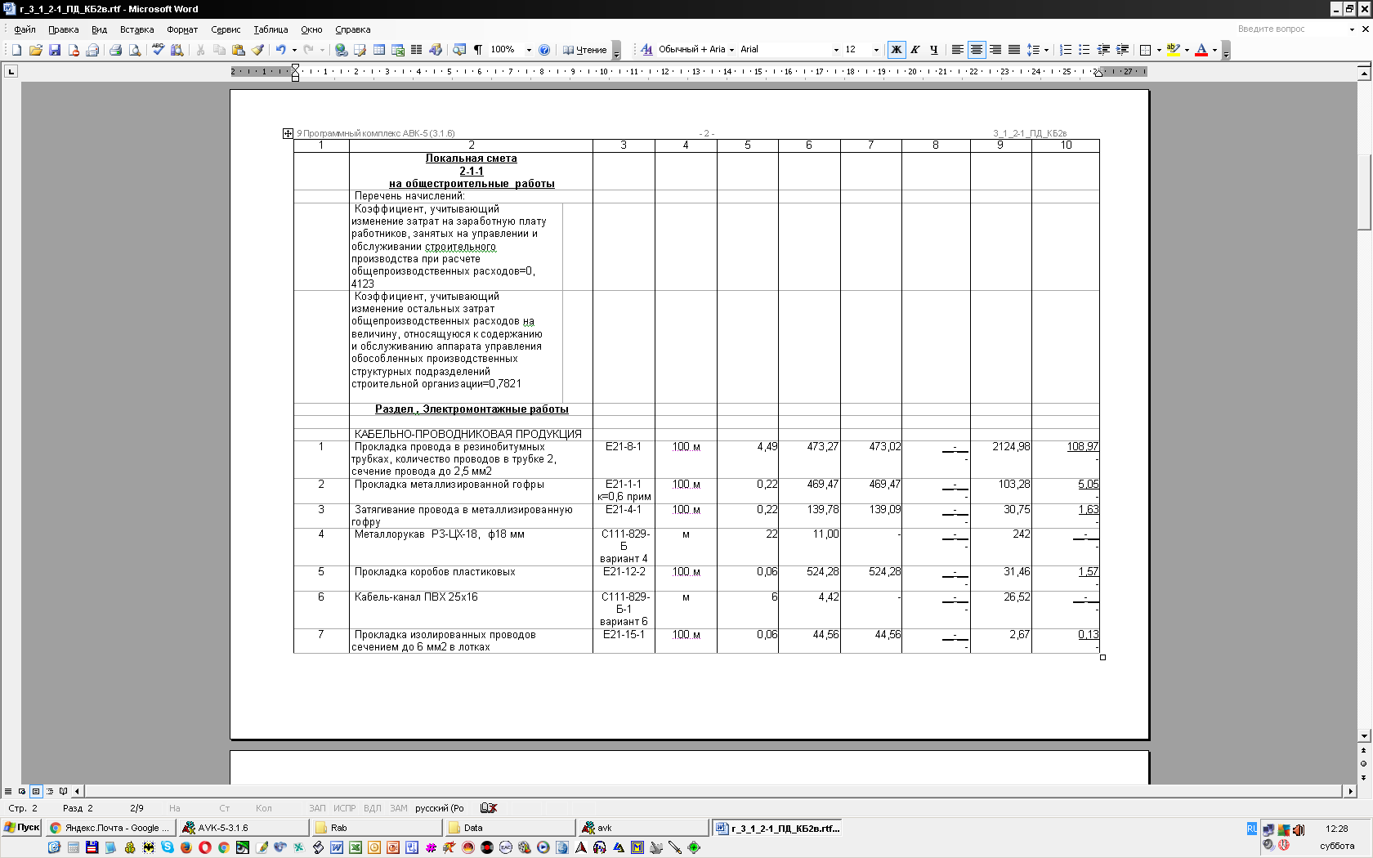
Task: Open the Rab folder taskbar button
Action: click(x=375, y=828)
